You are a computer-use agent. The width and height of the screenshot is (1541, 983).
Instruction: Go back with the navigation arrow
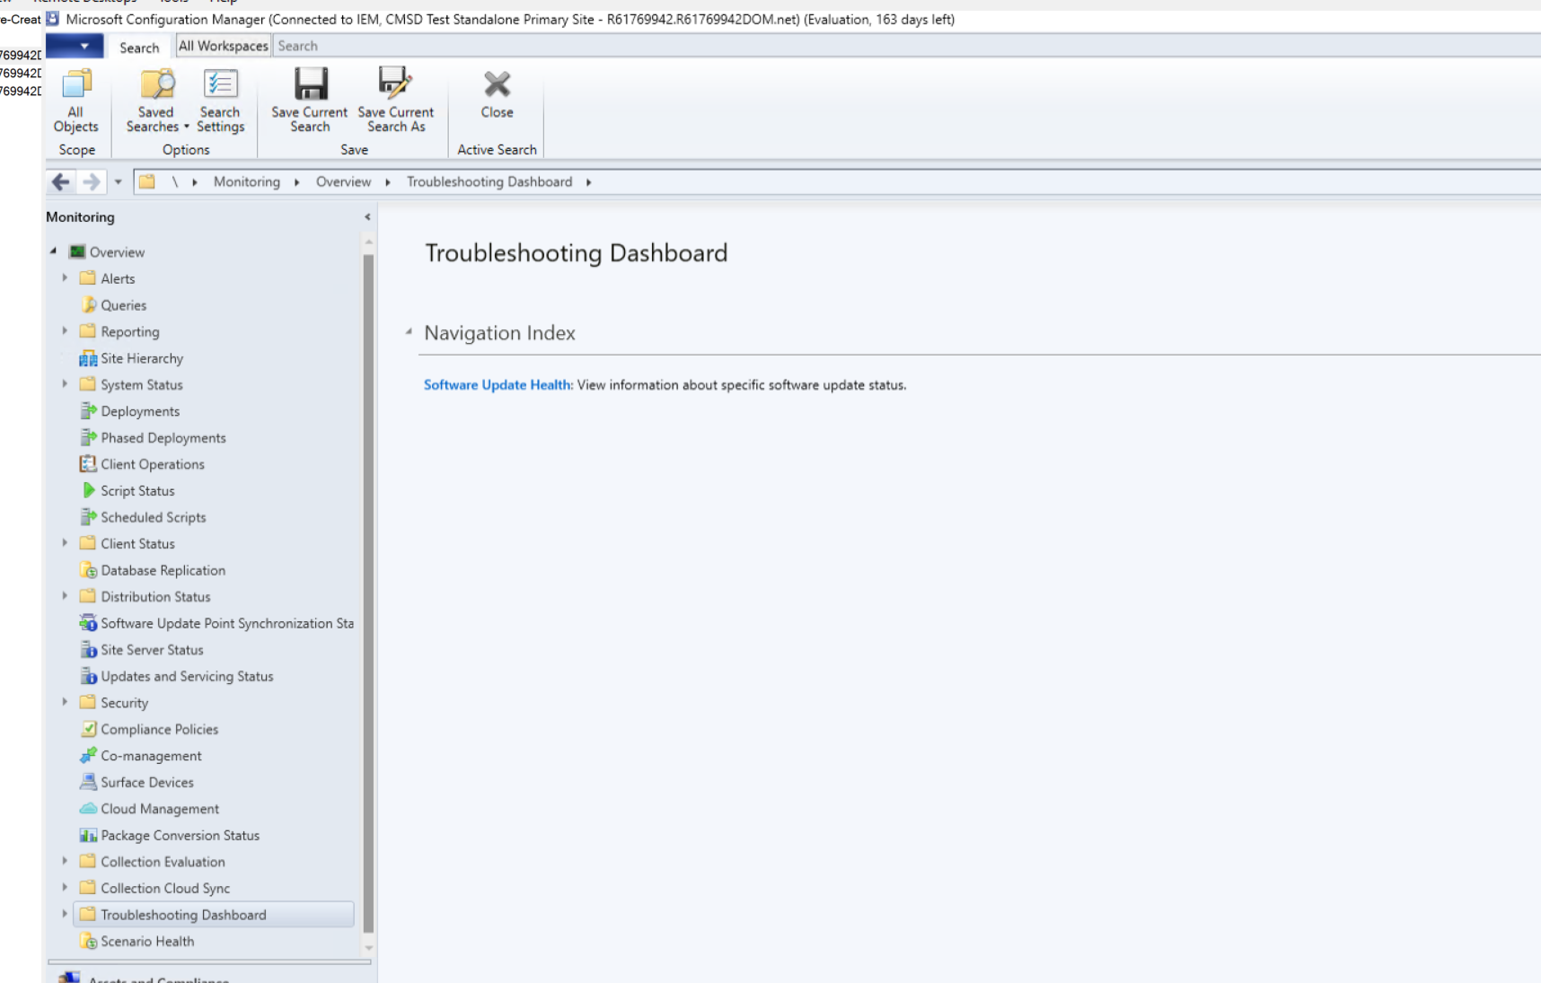tap(60, 182)
